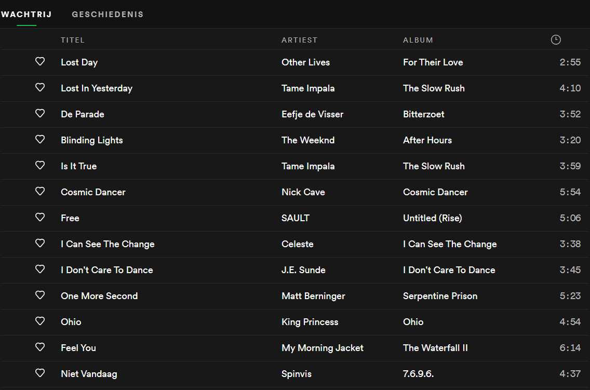Select the track title Lost Day

click(x=79, y=62)
